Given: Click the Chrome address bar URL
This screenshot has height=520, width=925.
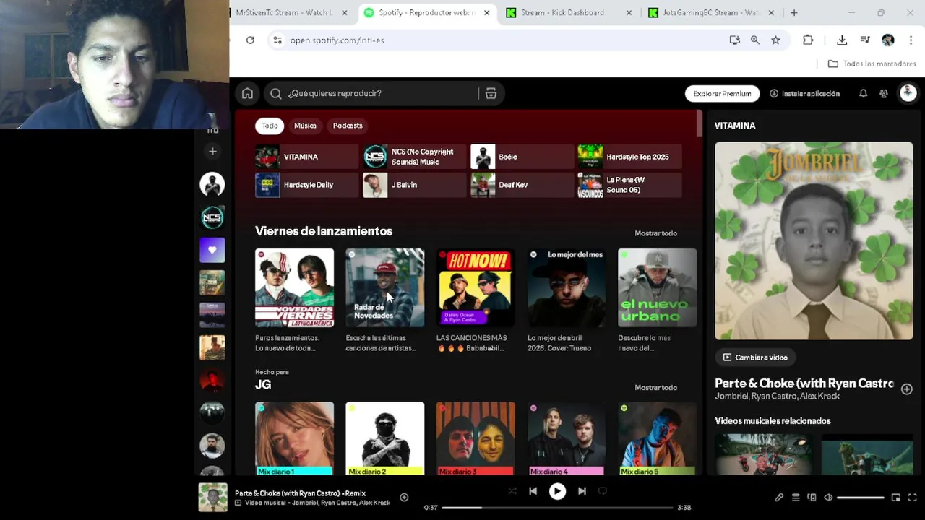Looking at the screenshot, I should click(x=337, y=40).
